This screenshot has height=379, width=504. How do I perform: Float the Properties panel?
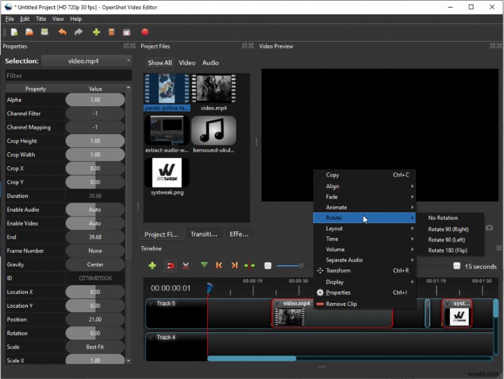[x=127, y=46]
